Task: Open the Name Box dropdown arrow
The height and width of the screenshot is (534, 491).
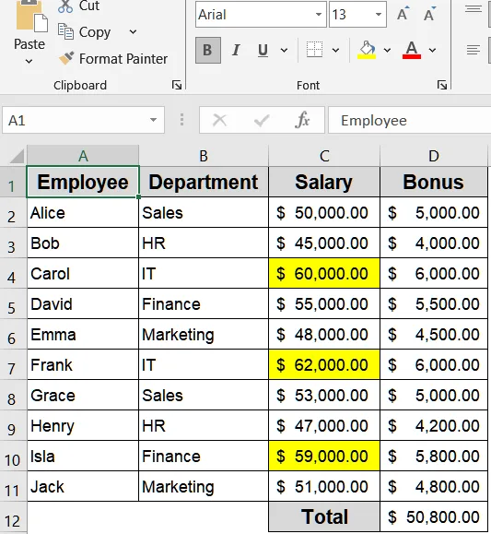Action: click(154, 120)
